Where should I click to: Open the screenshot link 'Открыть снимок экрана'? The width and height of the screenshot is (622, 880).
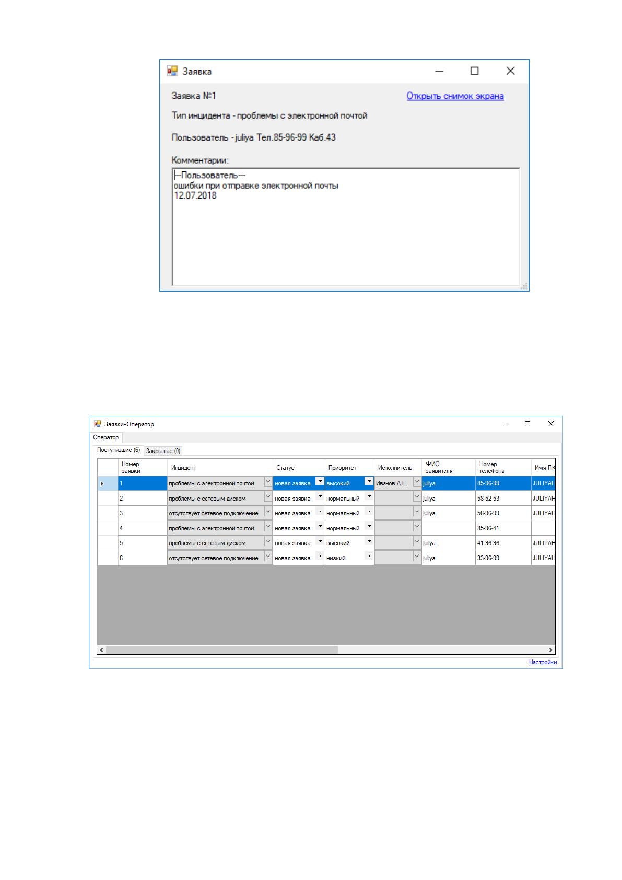455,96
